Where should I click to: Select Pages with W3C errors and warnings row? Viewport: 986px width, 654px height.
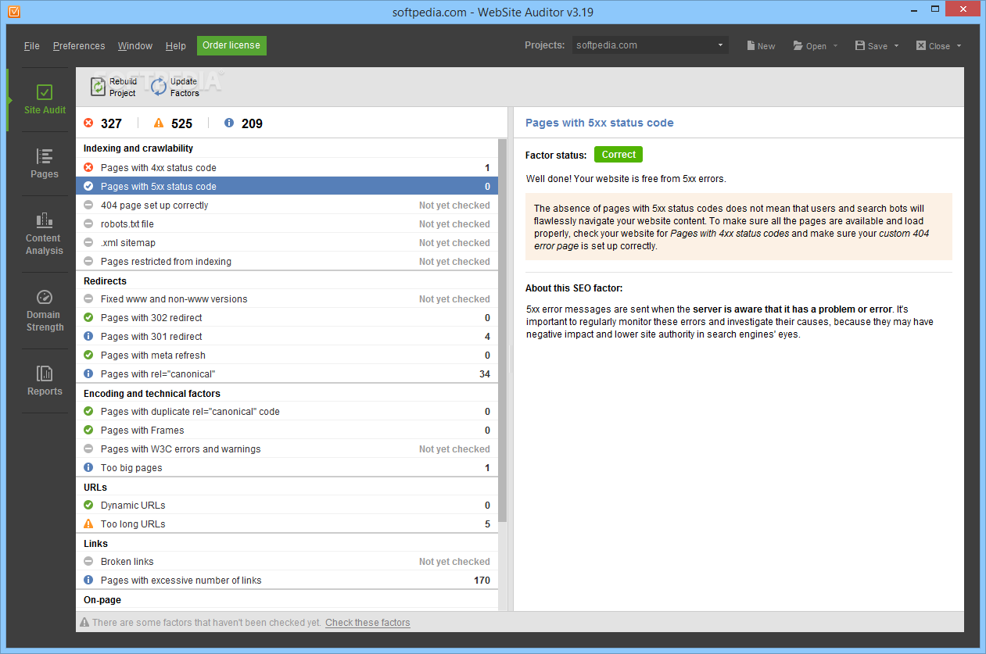[x=287, y=449]
